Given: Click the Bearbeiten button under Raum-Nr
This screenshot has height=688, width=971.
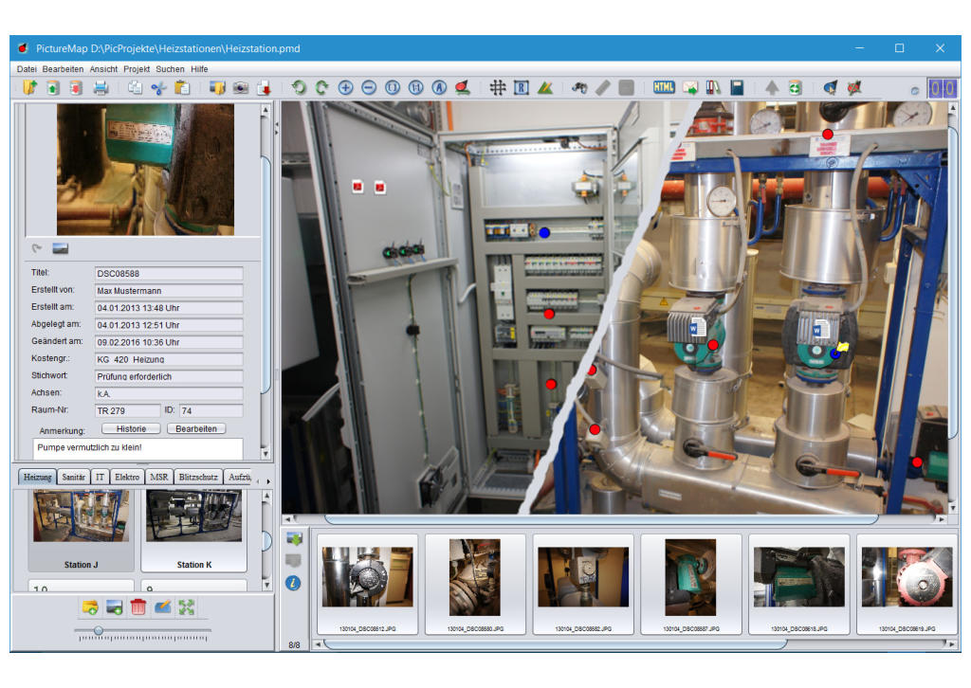Looking at the screenshot, I should point(196,428).
